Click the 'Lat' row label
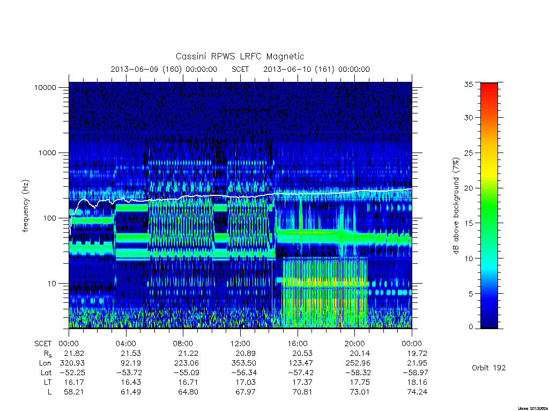Image resolution: width=549 pixels, height=411 pixels. 46,372
